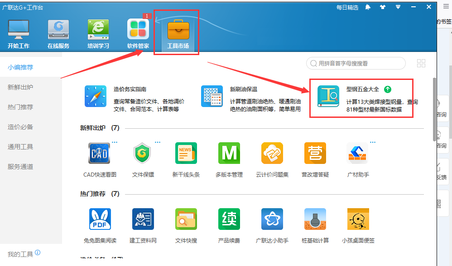
Task: Open 兔兔图集阅读 PDF tool
Action: [x=100, y=219]
